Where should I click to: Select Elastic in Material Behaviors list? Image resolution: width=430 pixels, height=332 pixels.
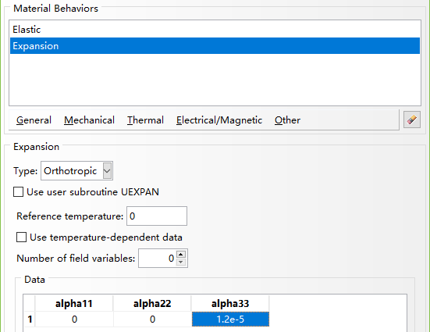pyautogui.click(x=215, y=30)
